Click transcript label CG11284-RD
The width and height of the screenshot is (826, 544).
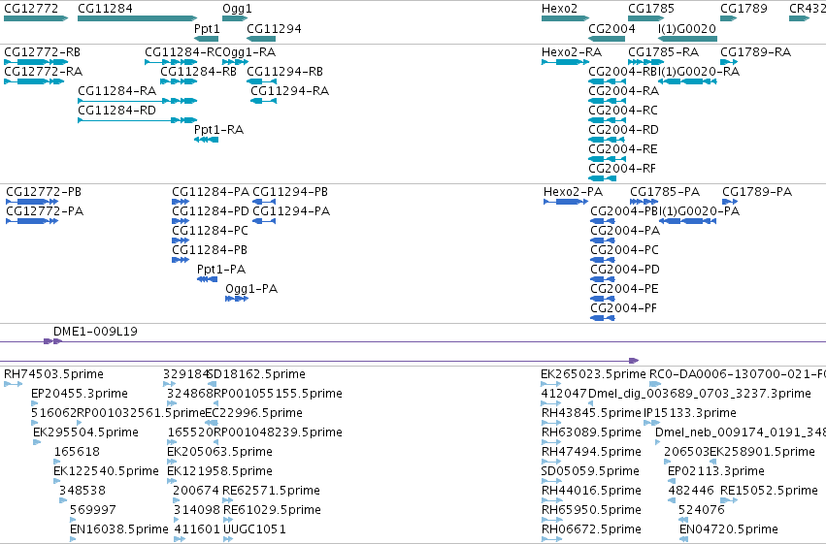point(116,111)
